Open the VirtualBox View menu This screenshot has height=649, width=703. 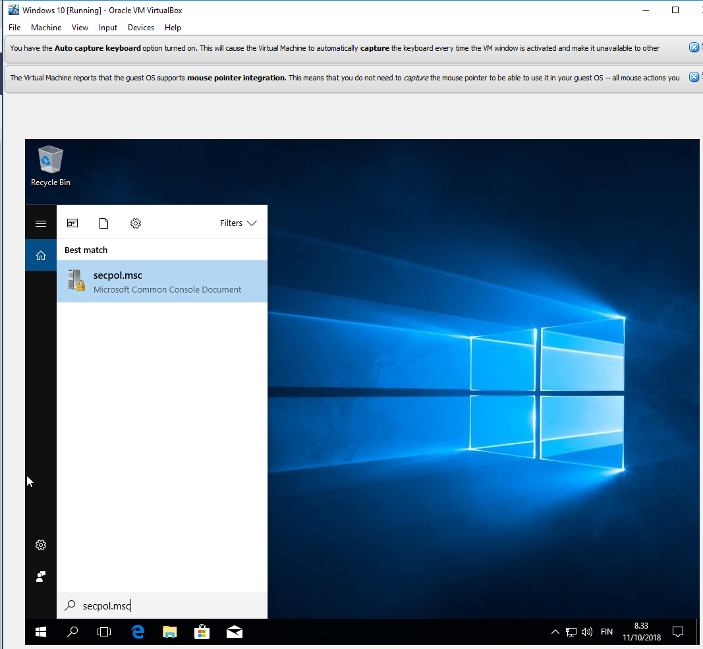point(80,28)
